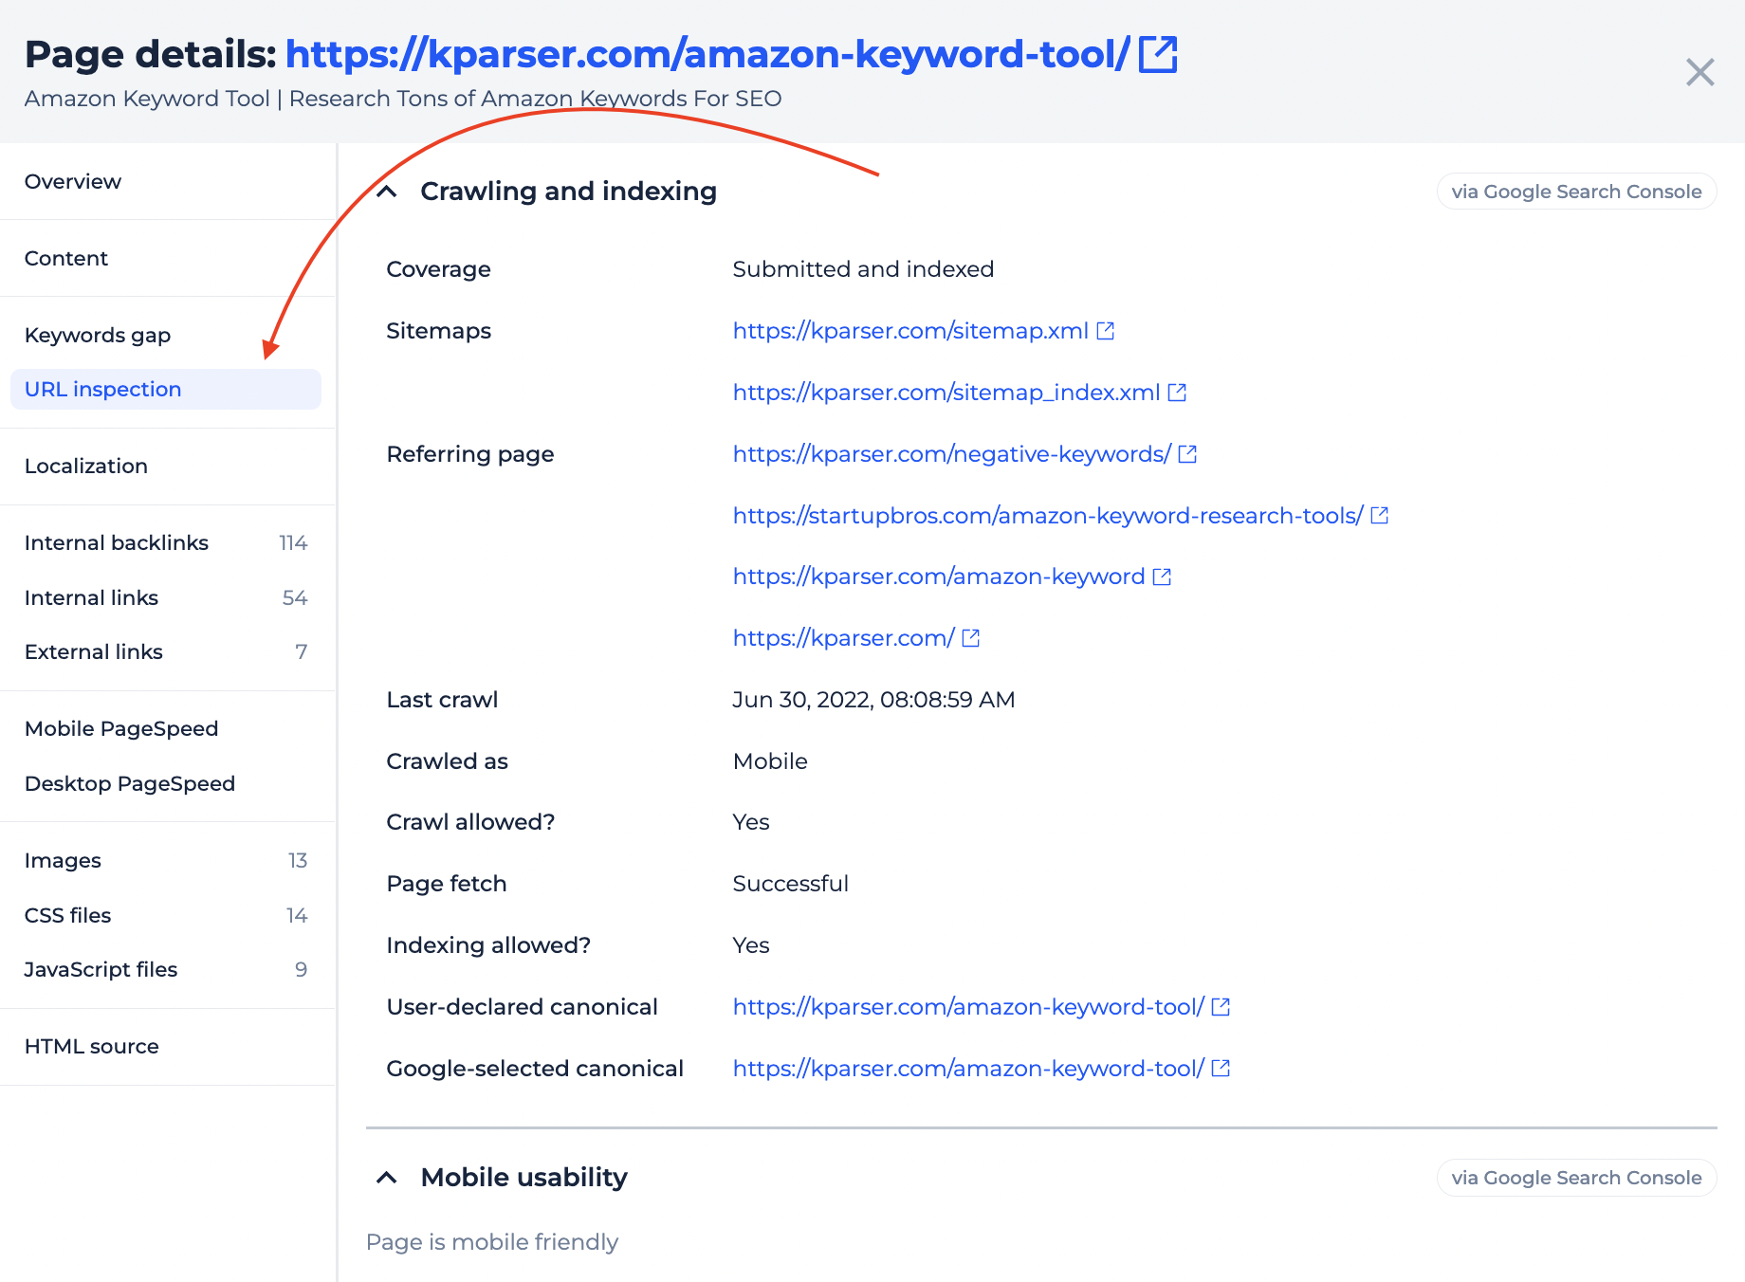Click the Internal backlinks count 114

[x=293, y=542]
